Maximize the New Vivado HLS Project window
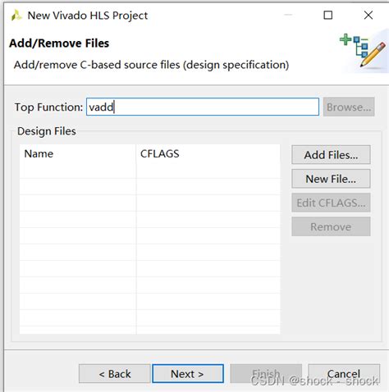Screen dimensions: 389x392 coord(328,15)
